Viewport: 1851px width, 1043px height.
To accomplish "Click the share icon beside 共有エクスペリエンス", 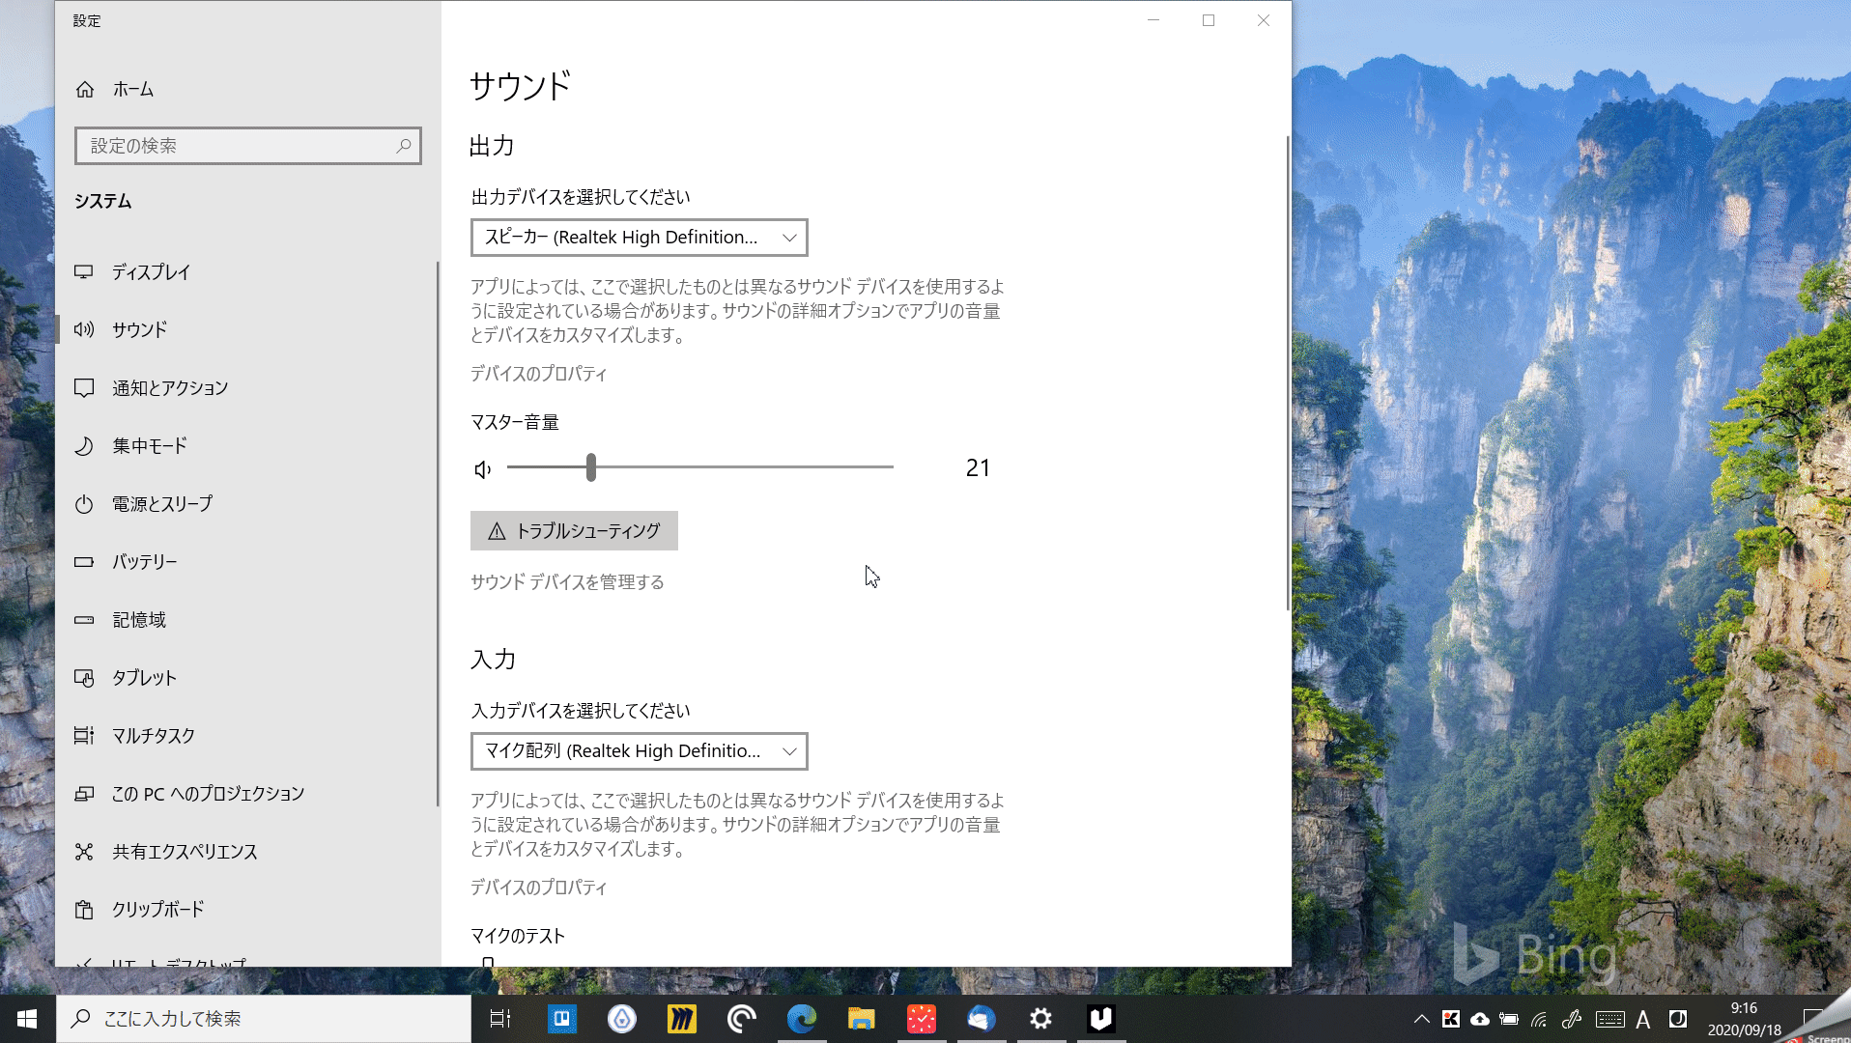I will point(84,852).
